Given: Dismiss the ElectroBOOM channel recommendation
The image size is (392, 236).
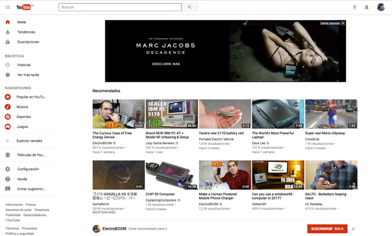Looking at the screenshot, I should (x=353, y=228).
